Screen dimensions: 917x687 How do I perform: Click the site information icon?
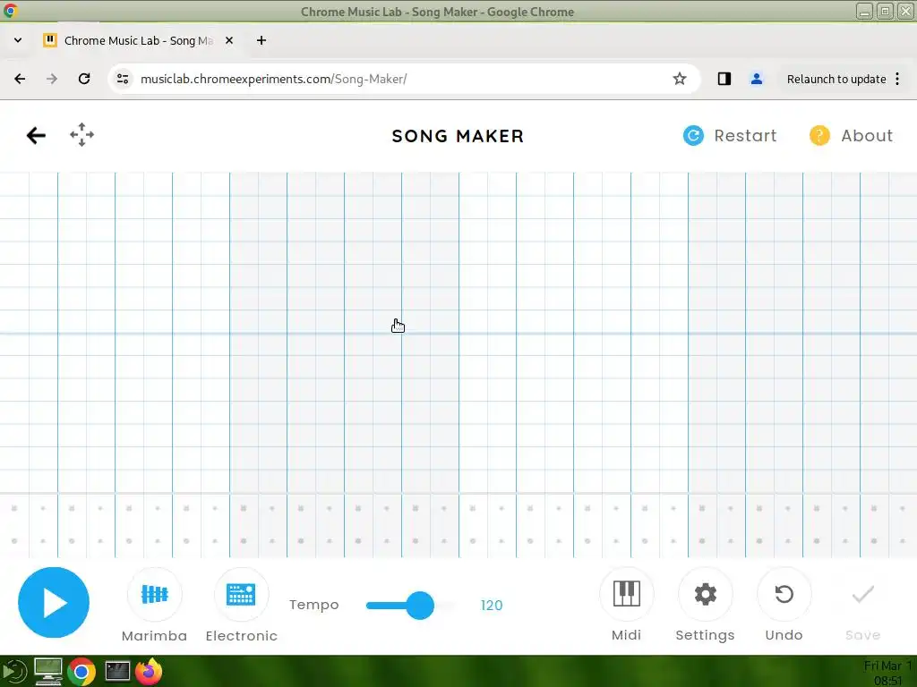point(122,79)
